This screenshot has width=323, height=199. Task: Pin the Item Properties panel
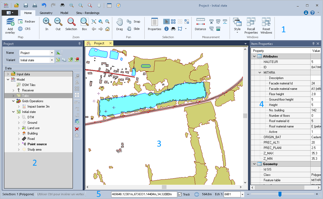(313, 44)
